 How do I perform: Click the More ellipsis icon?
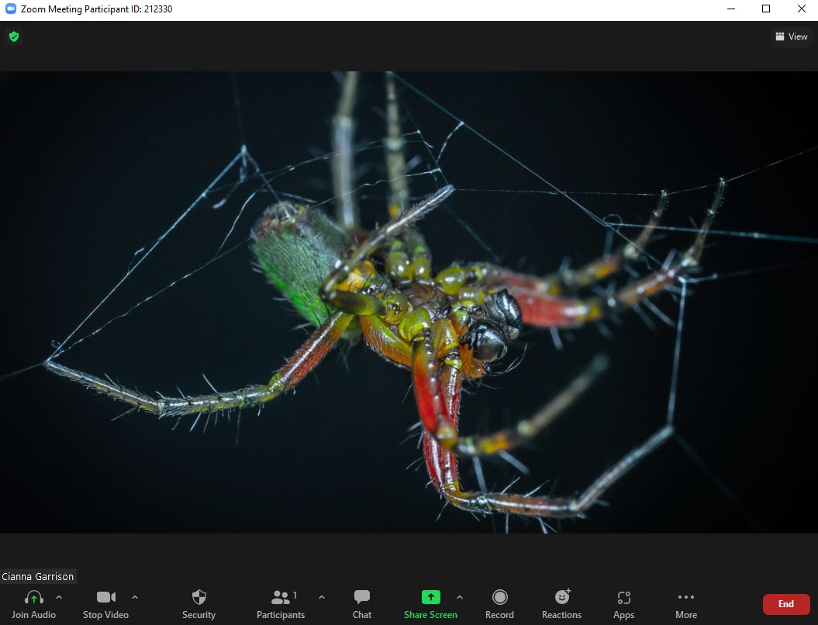(x=685, y=597)
